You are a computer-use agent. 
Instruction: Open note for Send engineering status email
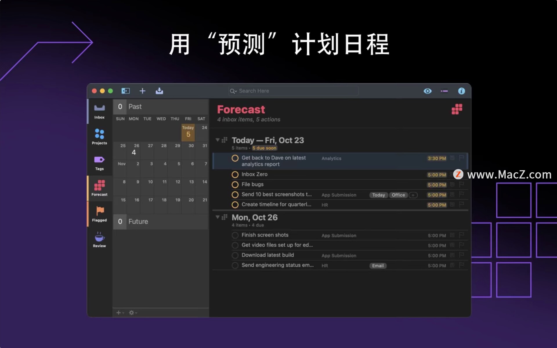click(x=452, y=265)
